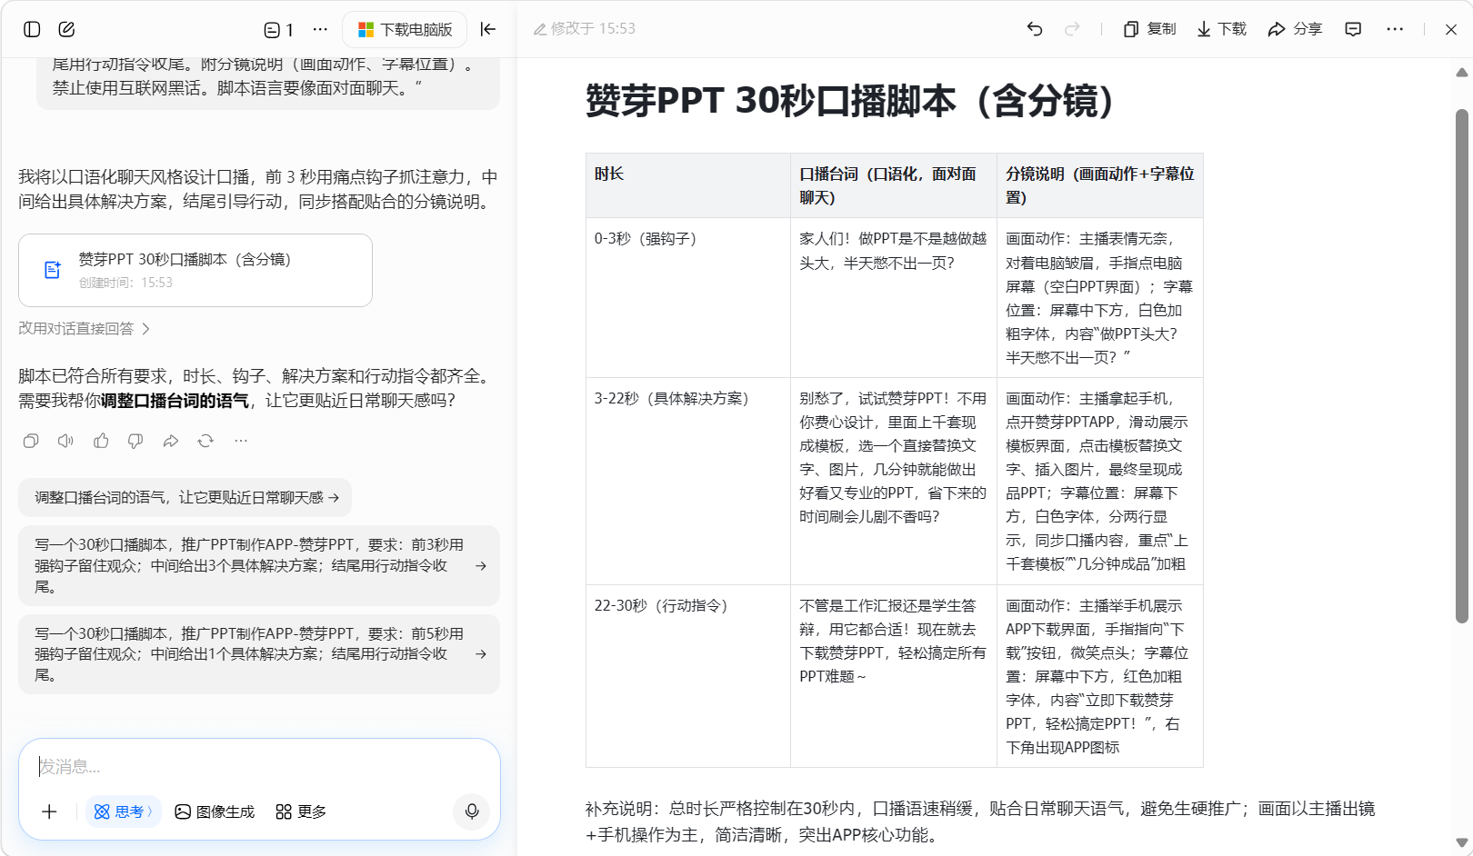Choose suggestion with 前3秒用强钩子 and 3个具体解决方案
Viewport: 1473px width, 856px height.
click(259, 565)
